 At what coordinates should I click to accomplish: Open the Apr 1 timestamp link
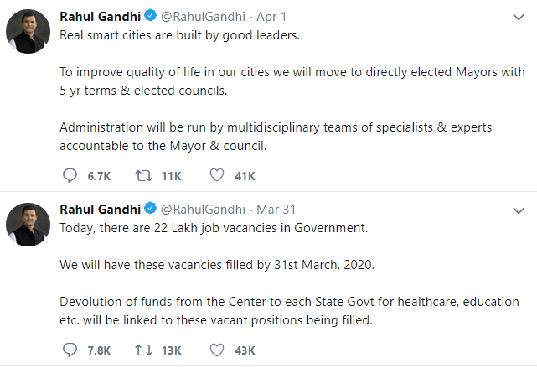(271, 17)
